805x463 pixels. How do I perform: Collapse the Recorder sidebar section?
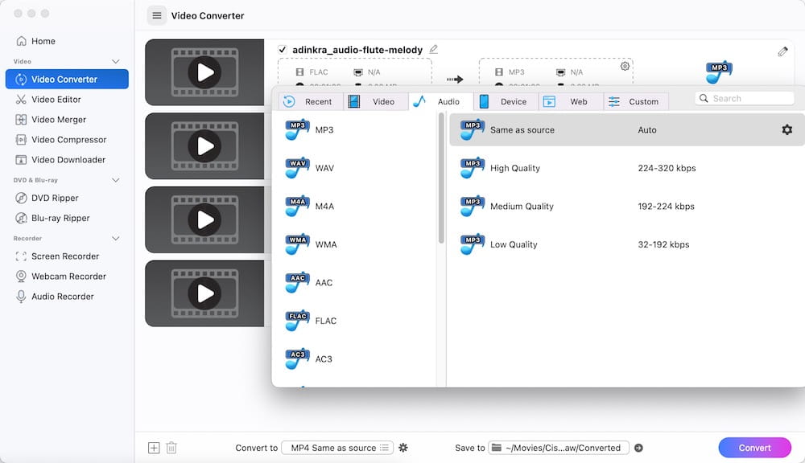pyautogui.click(x=115, y=239)
